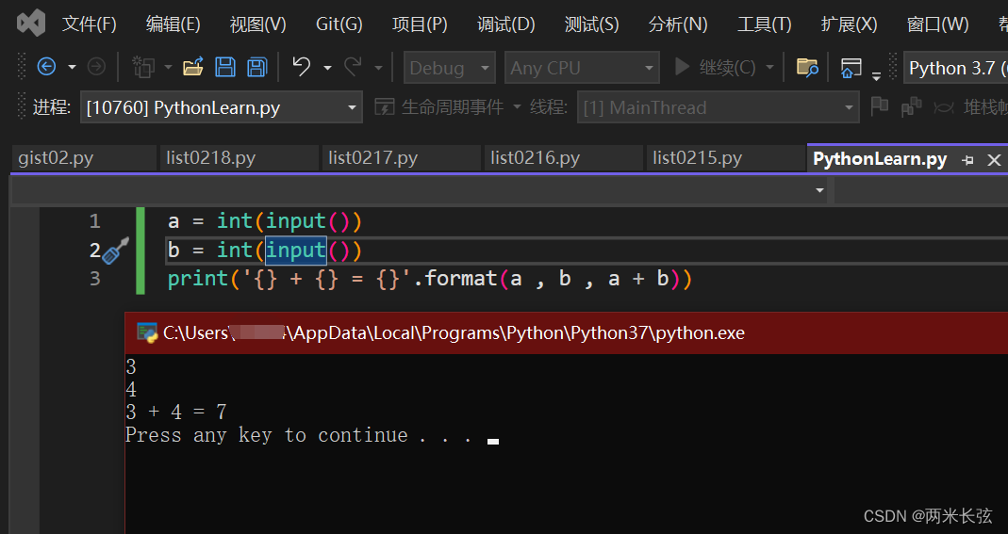Open the 项目(P) menu
The image size is (1008, 534).
(x=420, y=24)
